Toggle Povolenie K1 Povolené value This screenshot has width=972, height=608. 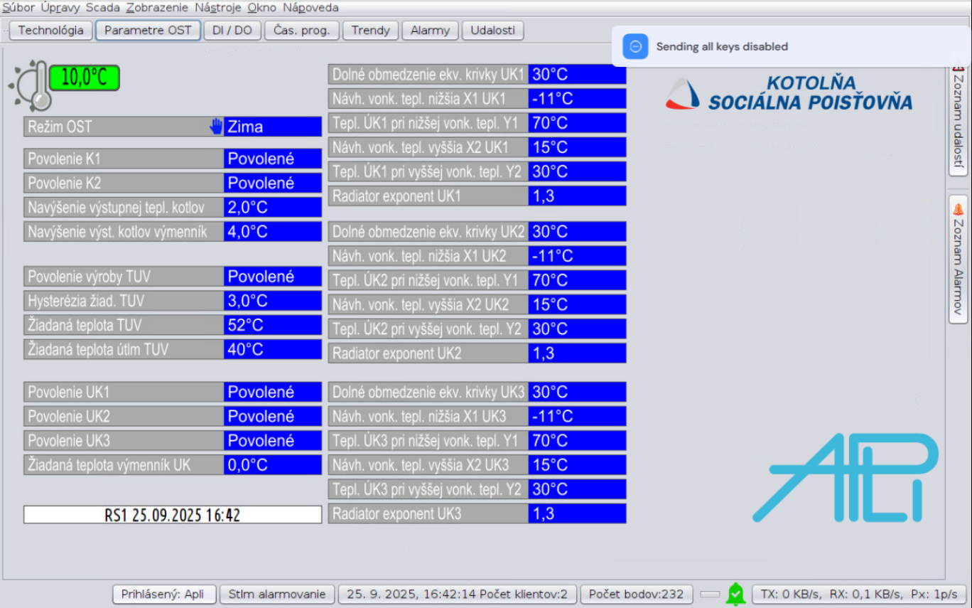273,159
